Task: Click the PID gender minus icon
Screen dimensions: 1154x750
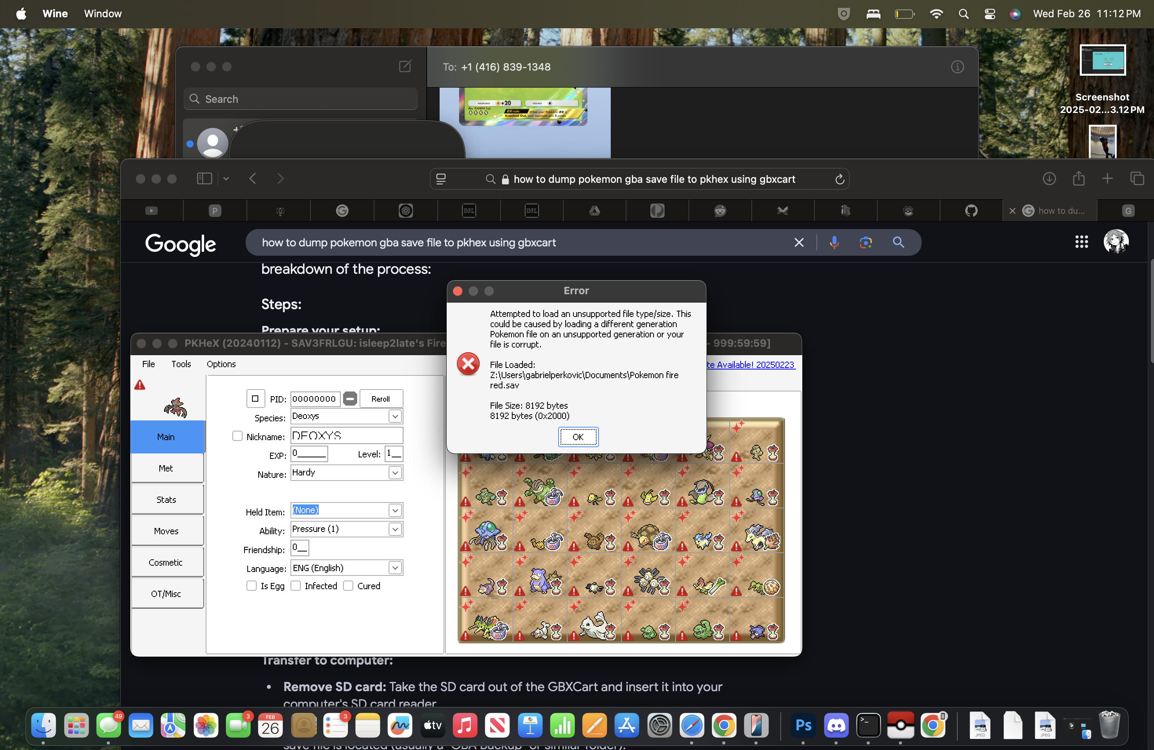Action: point(350,399)
